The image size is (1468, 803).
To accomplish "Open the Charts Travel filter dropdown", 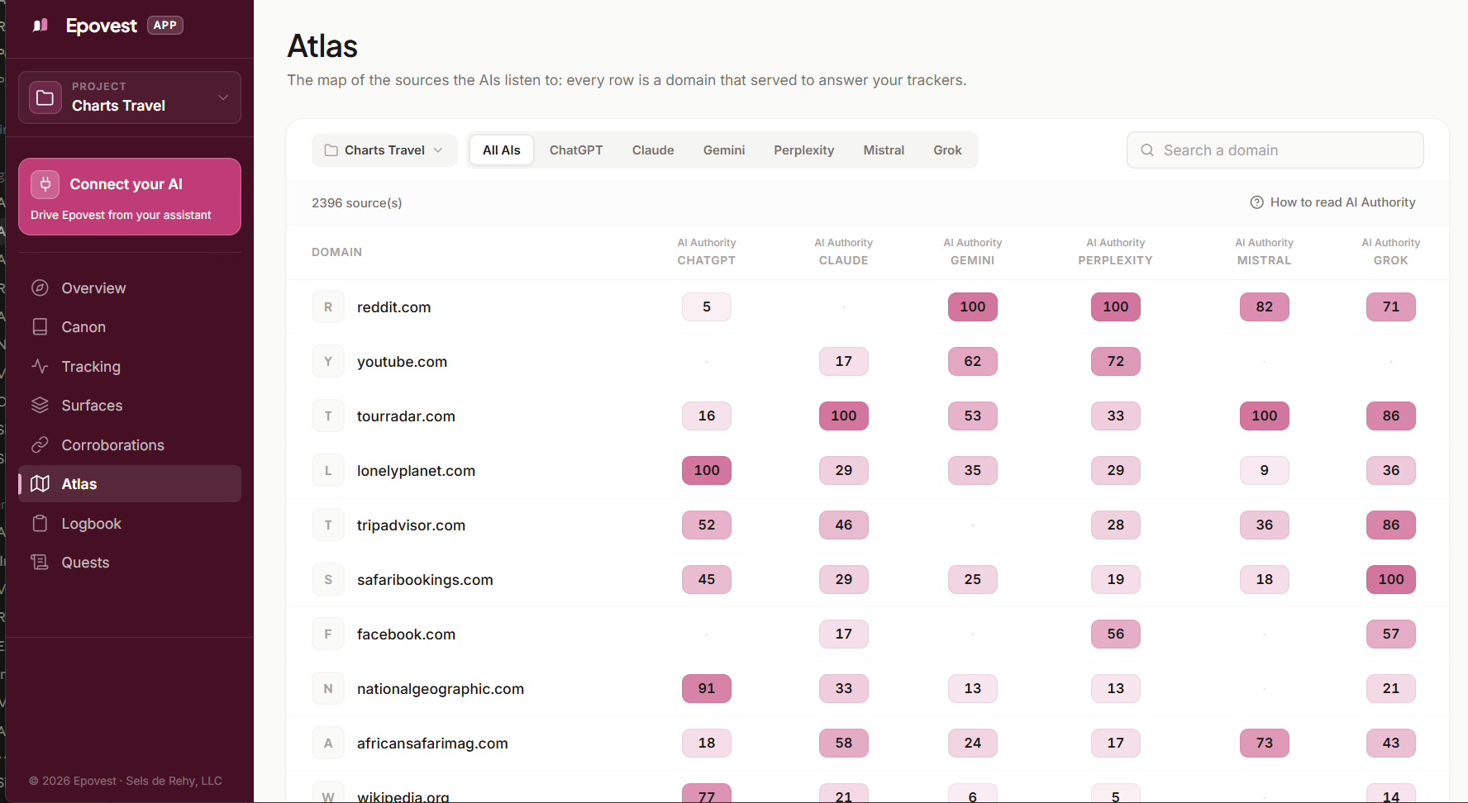I will 384,150.
